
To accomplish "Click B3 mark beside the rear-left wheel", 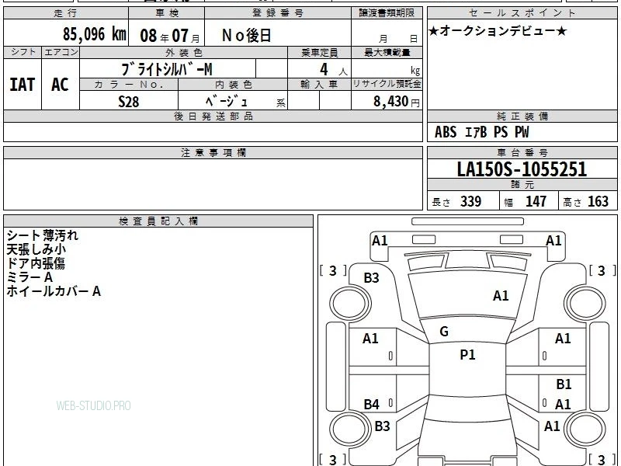I will [x=382, y=426].
